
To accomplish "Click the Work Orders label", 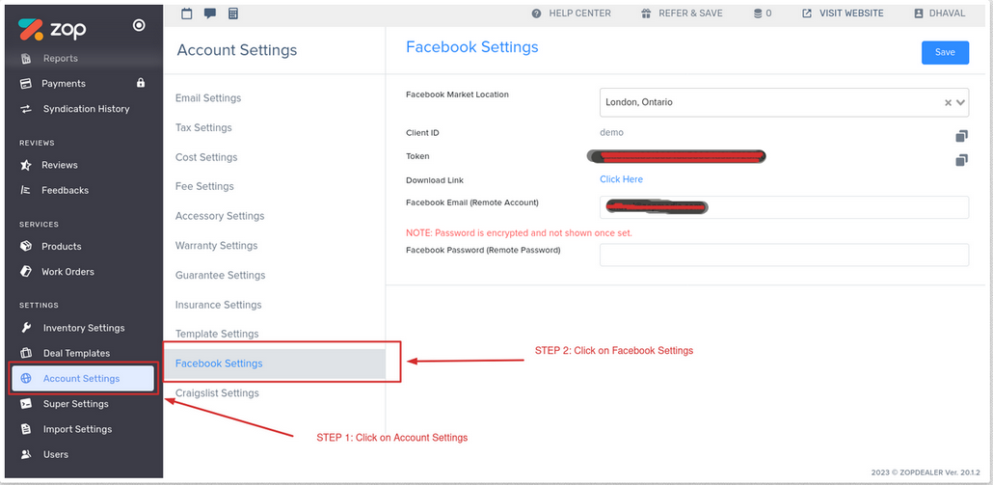I will (67, 272).
